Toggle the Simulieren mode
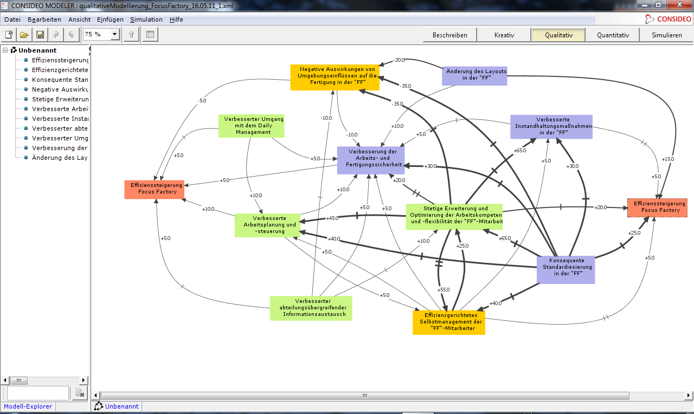The height and width of the screenshot is (414, 694). pos(667,35)
